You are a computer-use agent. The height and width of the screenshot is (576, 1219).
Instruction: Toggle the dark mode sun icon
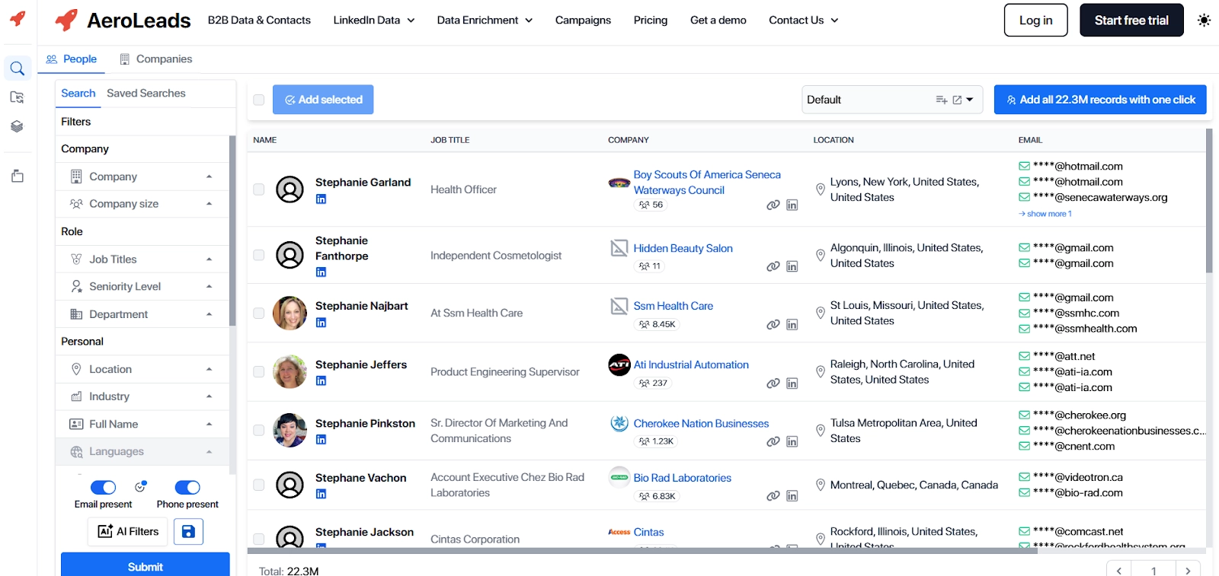1204,21
